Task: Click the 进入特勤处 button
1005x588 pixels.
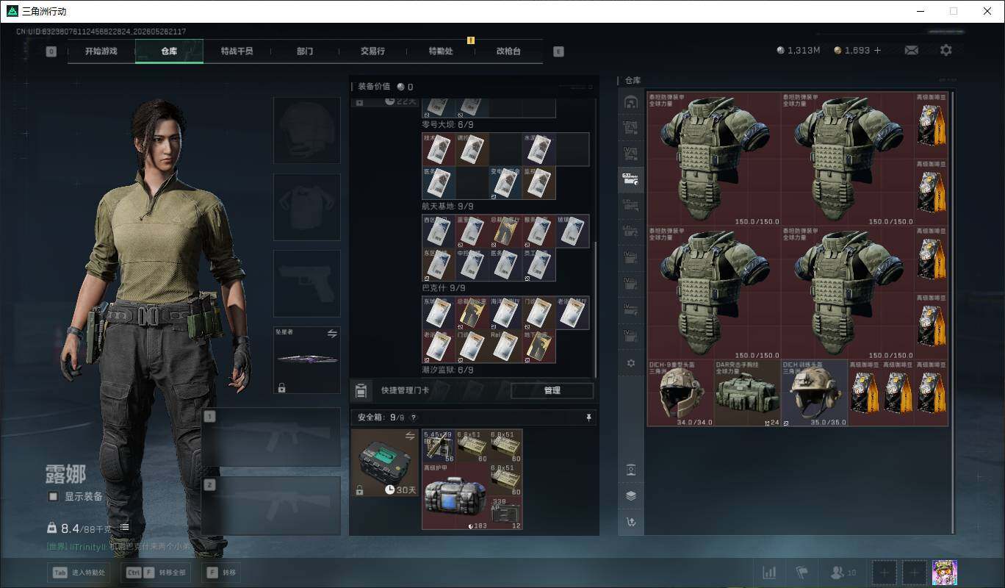Action: (x=79, y=573)
